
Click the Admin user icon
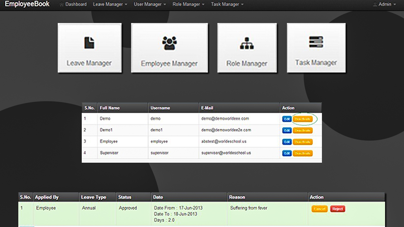[375, 4]
